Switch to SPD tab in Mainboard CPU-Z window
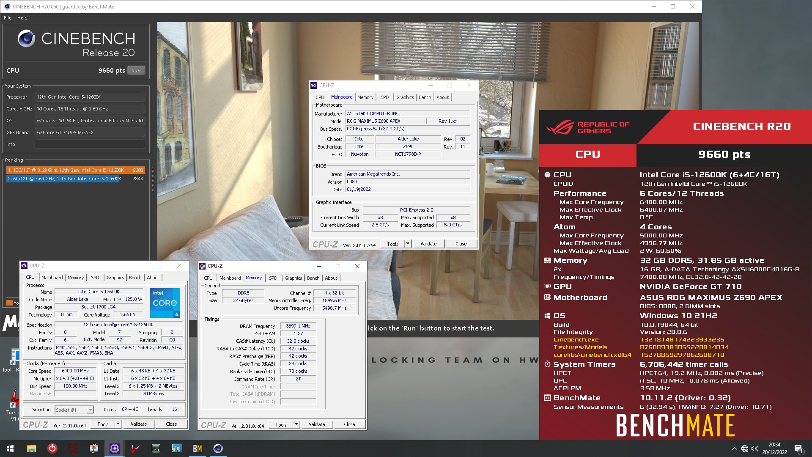812x457 pixels. pyautogui.click(x=384, y=97)
